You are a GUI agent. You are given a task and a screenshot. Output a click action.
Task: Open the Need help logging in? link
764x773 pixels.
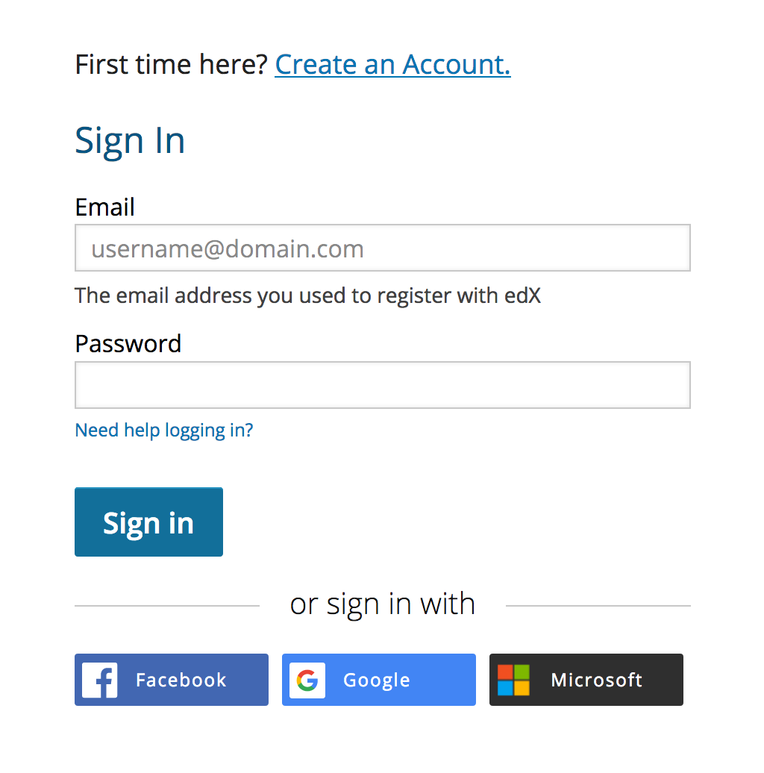pos(163,431)
